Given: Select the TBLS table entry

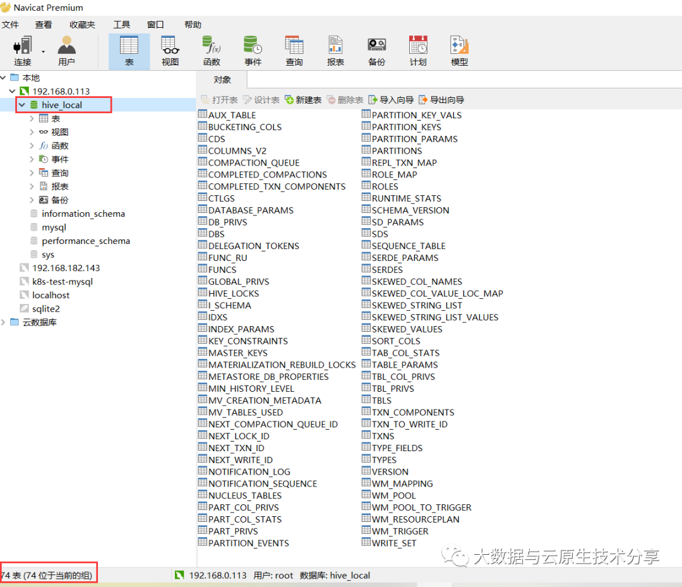Looking at the screenshot, I should 376,400.
